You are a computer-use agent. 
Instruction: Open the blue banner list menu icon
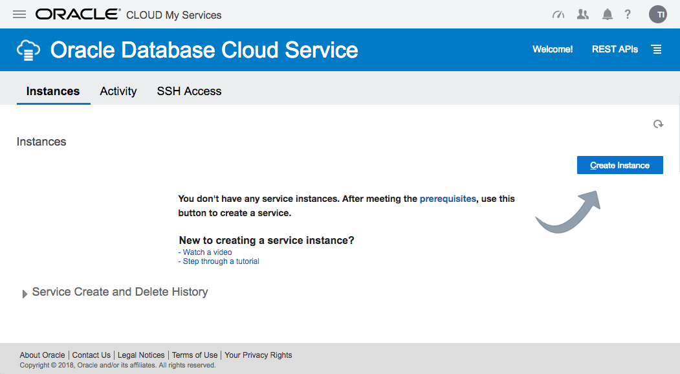[657, 49]
